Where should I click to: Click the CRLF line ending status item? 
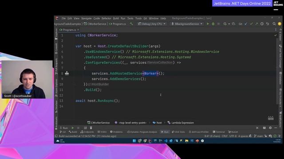(225, 136)
